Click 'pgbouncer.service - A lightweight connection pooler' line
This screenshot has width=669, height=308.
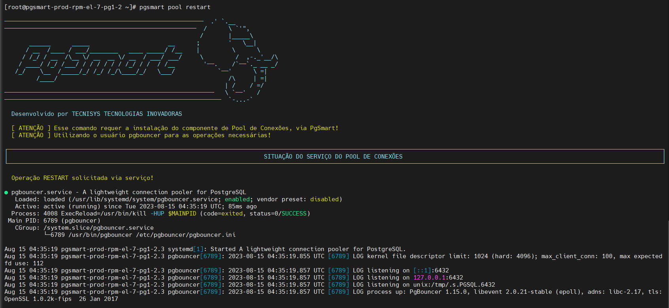point(128,192)
